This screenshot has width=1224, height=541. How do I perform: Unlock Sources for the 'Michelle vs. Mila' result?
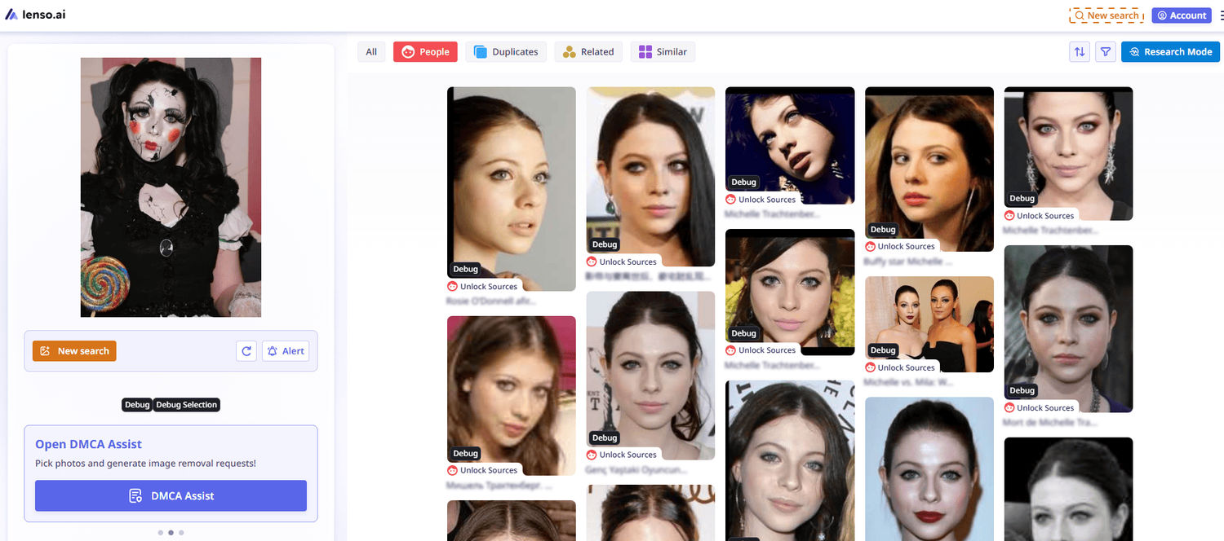click(900, 367)
